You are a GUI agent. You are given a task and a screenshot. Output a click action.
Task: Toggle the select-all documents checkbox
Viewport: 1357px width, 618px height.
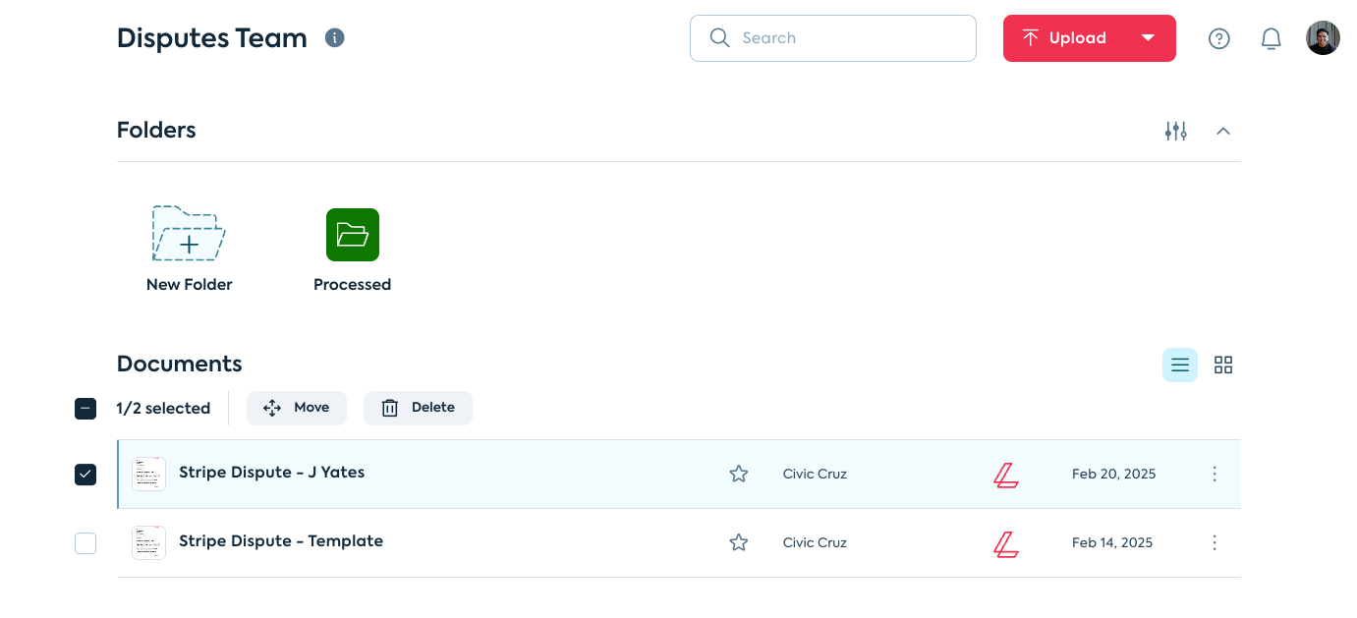click(85, 409)
